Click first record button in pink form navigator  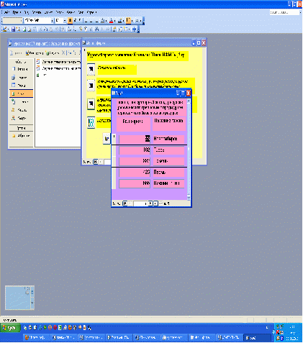(x=125, y=203)
